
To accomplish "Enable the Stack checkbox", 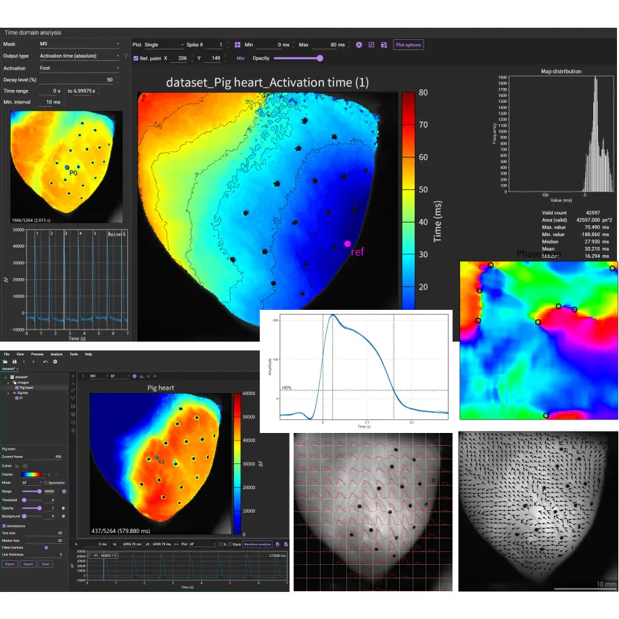I will coord(229,544).
